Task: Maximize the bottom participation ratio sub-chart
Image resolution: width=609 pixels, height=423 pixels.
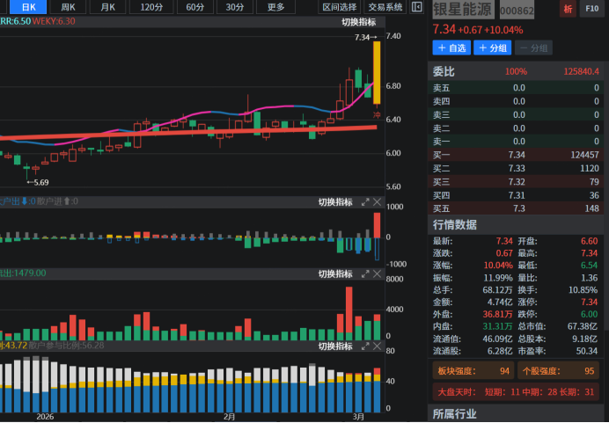Action: (x=365, y=346)
